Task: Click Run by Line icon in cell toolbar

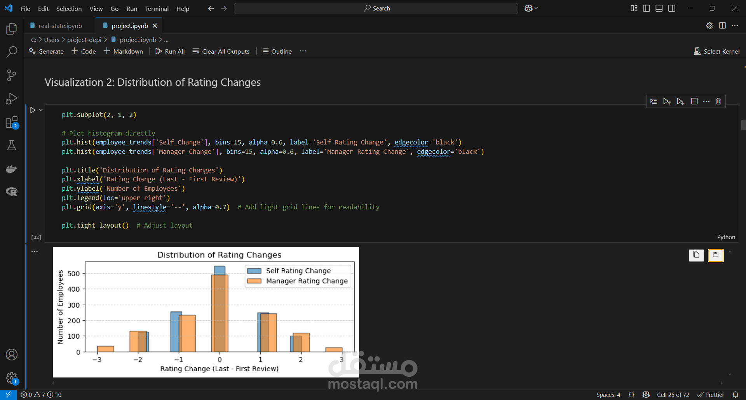Action: (653, 101)
